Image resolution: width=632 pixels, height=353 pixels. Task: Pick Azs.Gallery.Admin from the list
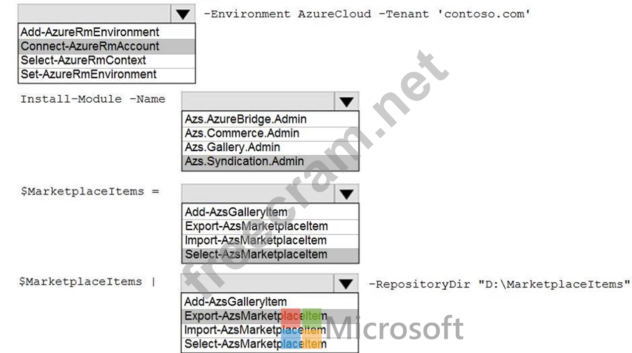click(270, 148)
